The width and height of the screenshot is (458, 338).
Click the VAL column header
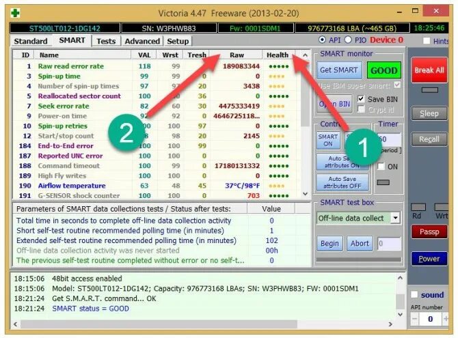point(144,55)
